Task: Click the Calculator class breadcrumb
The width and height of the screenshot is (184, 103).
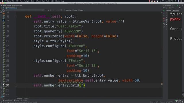Action: click(x=19, y=98)
